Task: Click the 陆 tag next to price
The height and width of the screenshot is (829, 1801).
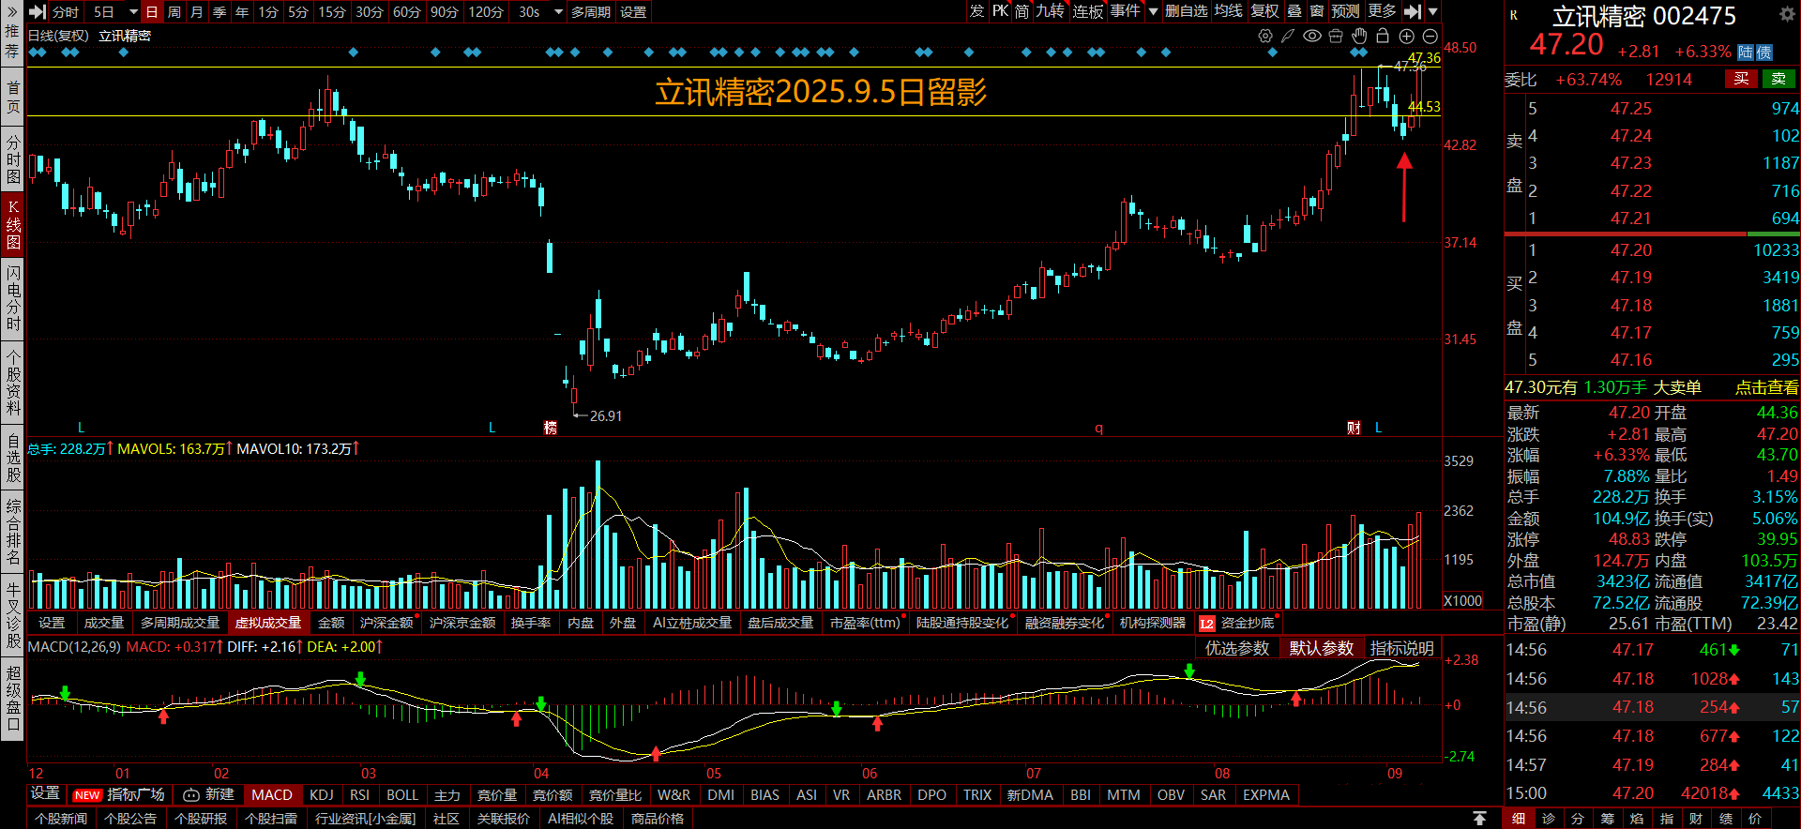Action: tap(1746, 53)
